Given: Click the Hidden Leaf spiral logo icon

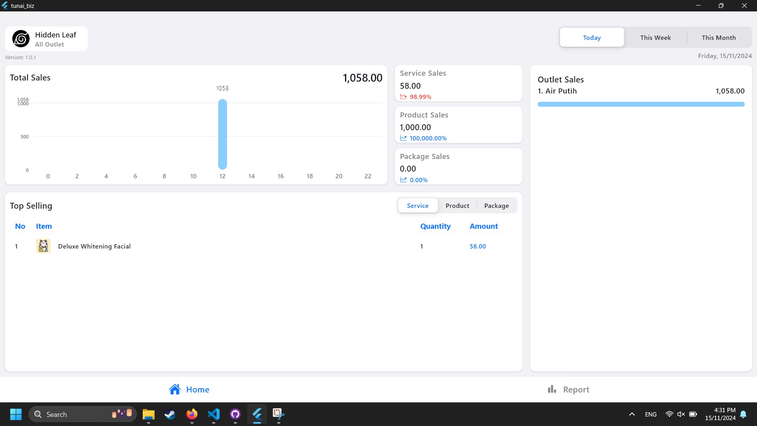Looking at the screenshot, I should 21,39.
